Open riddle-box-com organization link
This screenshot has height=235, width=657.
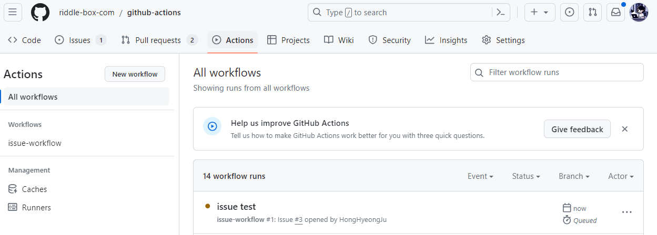pos(87,12)
